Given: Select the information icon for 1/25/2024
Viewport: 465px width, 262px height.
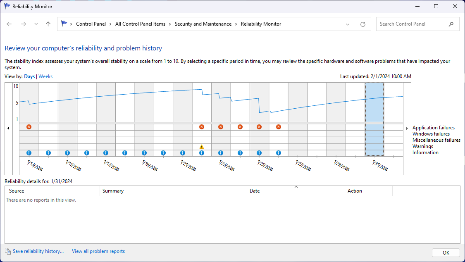Looking at the screenshot, I should (x=259, y=153).
